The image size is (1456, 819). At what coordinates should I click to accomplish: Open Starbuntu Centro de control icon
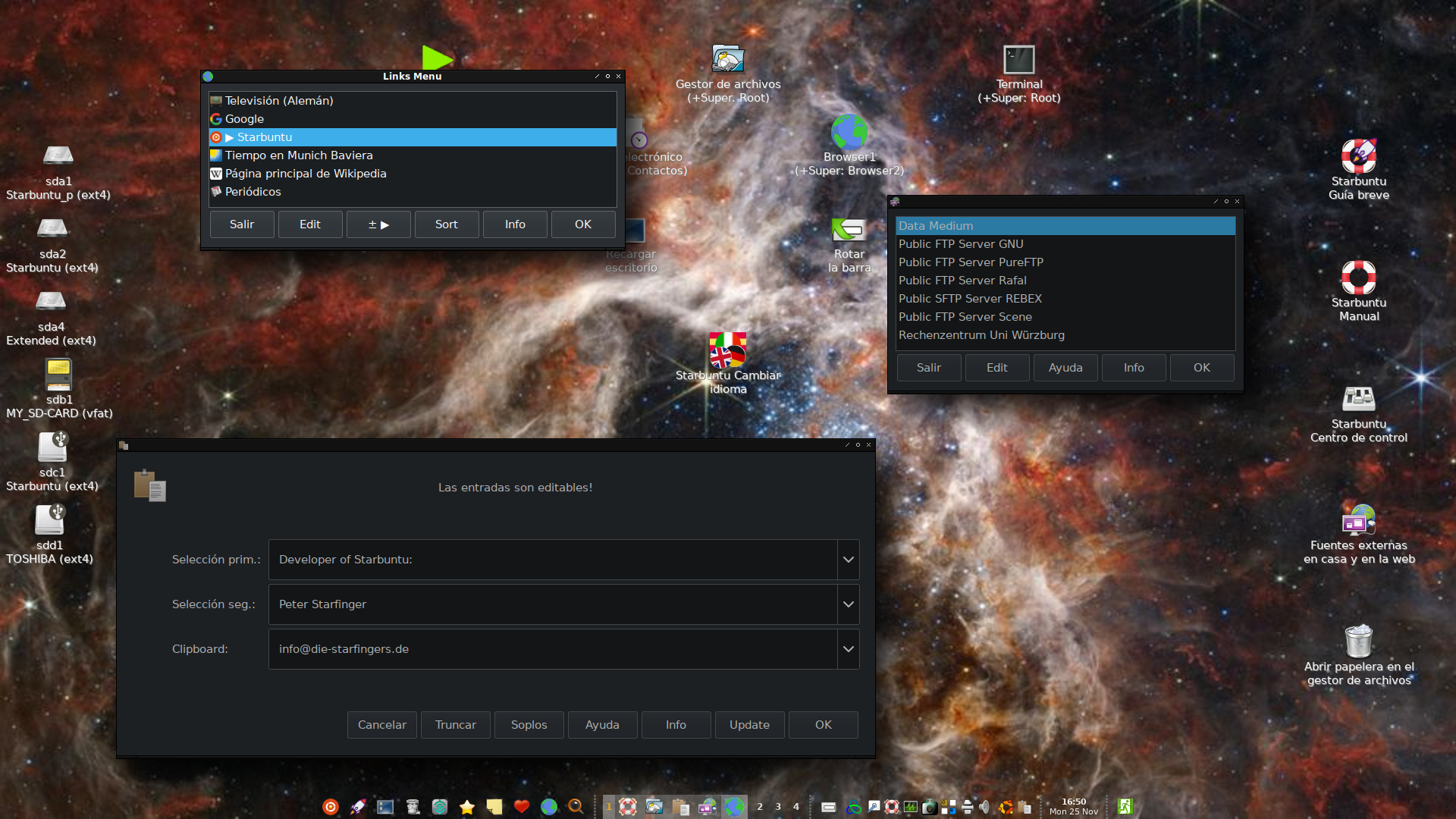(x=1359, y=398)
